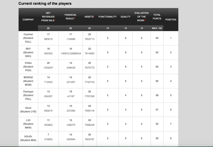213x147 pixels.
Task: Select the MOROZ (Student MOR) company cell
Action: click(28, 81)
